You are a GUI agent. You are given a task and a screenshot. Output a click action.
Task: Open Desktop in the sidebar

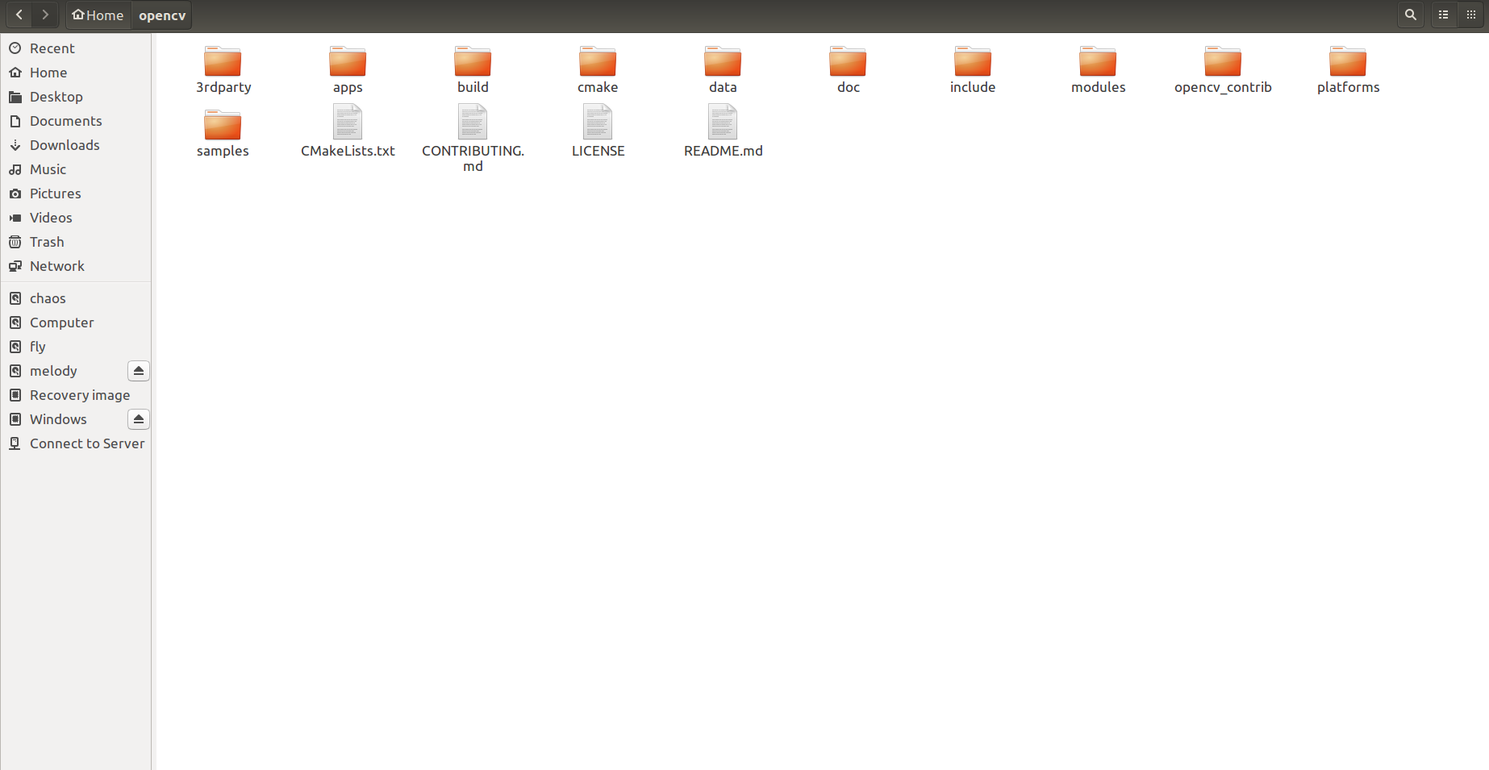click(76, 97)
